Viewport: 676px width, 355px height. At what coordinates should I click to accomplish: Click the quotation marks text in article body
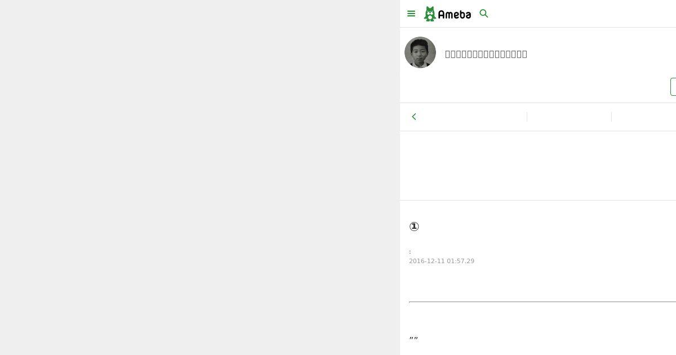click(x=413, y=339)
